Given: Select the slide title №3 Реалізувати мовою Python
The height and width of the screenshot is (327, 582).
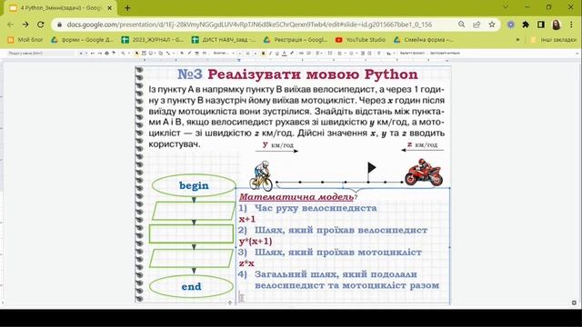Looking at the screenshot, I should [x=297, y=74].
